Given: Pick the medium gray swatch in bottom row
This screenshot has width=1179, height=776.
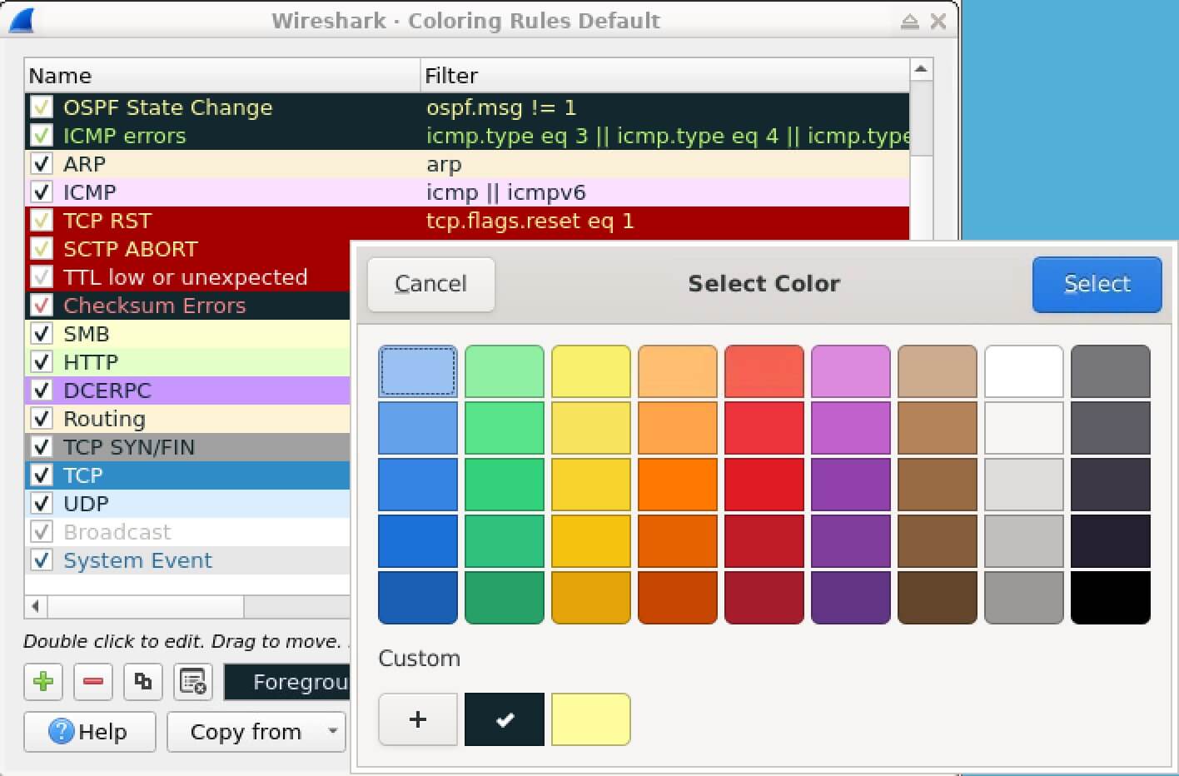Looking at the screenshot, I should coord(1024,597).
